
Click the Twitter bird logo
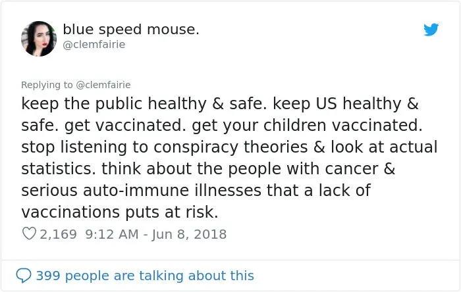tap(431, 30)
